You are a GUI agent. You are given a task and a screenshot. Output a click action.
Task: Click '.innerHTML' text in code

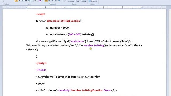click(x=94, y=41)
